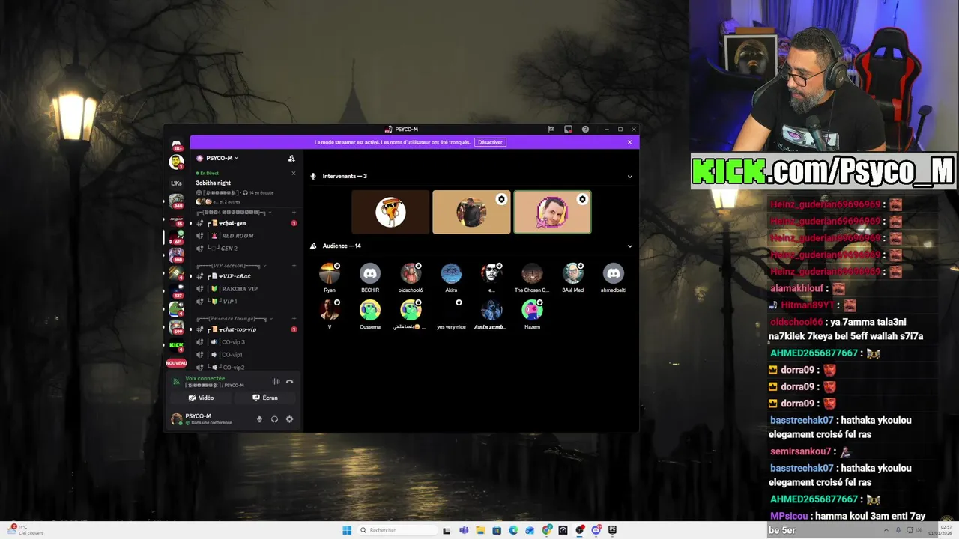
Task: Open Discord direct messages home icon
Action: (176, 145)
